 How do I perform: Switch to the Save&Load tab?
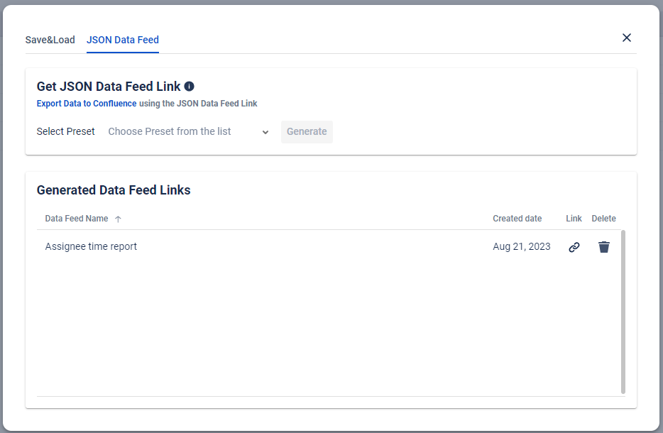50,40
